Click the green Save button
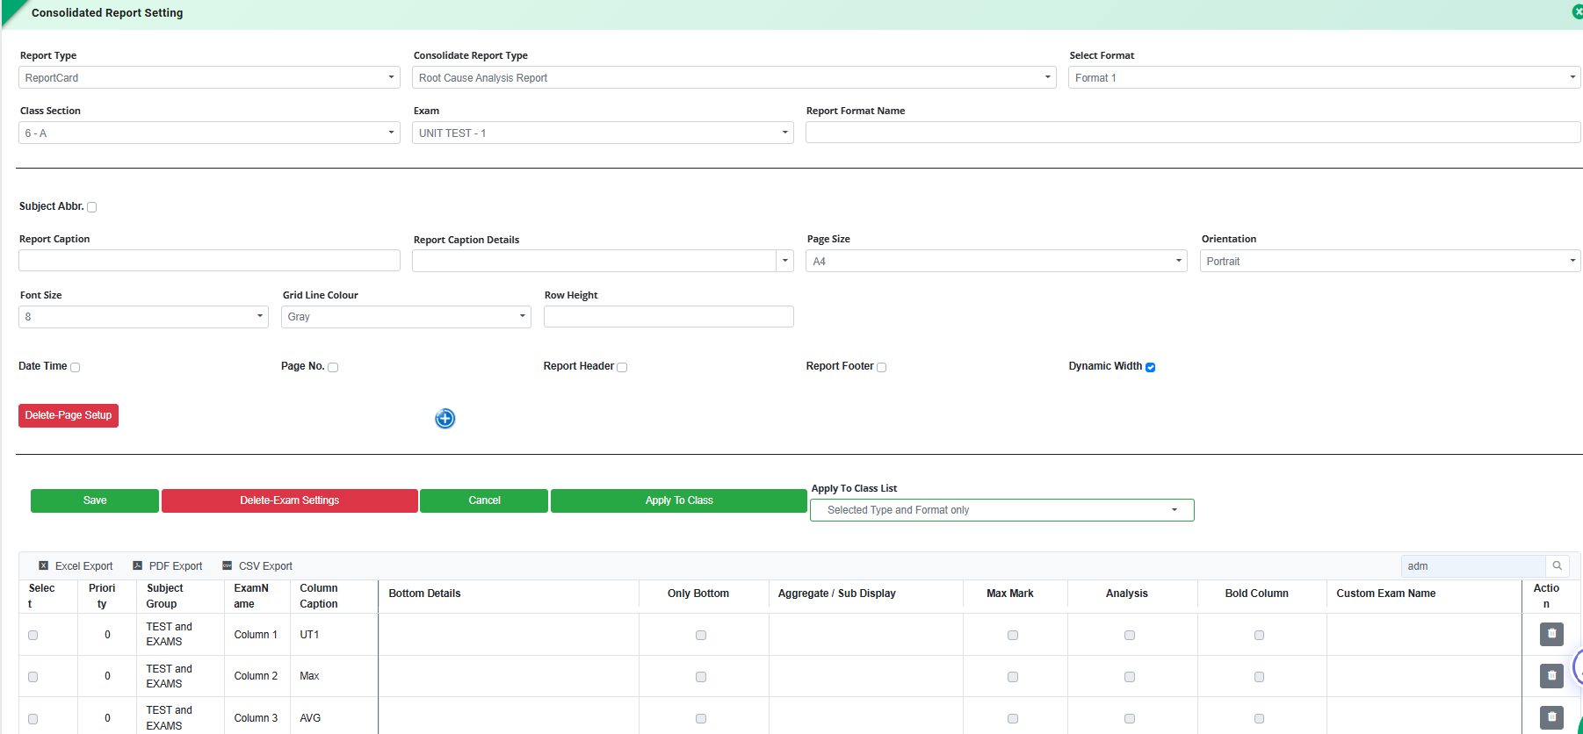Screen dimensions: 1583x734 pos(95,500)
